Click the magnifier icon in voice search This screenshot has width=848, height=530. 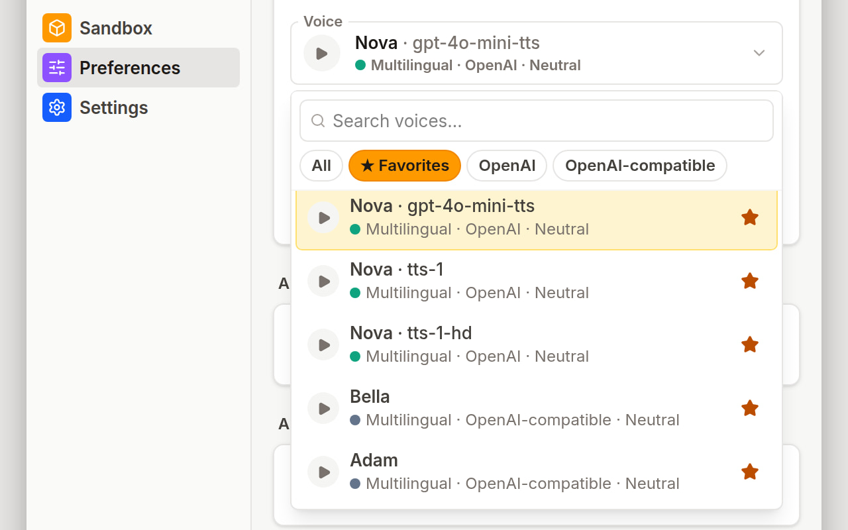coord(318,121)
